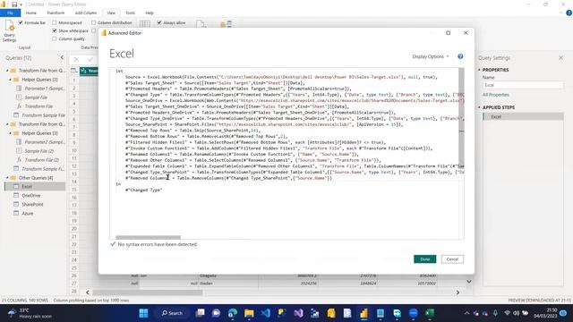Screen dimensions: 573x322
Task: Click the Cancel button in Advanced Editor
Action: coord(452,259)
